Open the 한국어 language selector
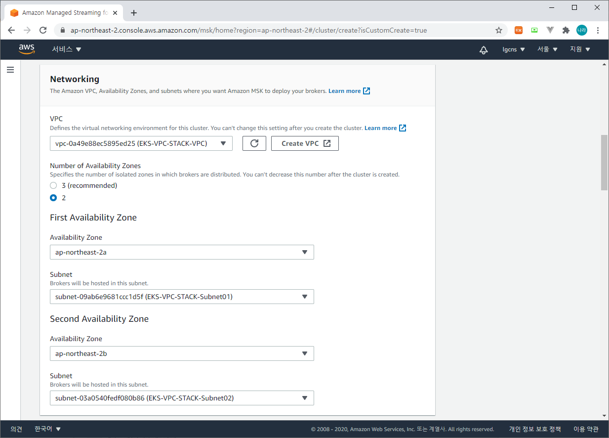The width and height of the screenshot is (609, 438). click(47, 429)
